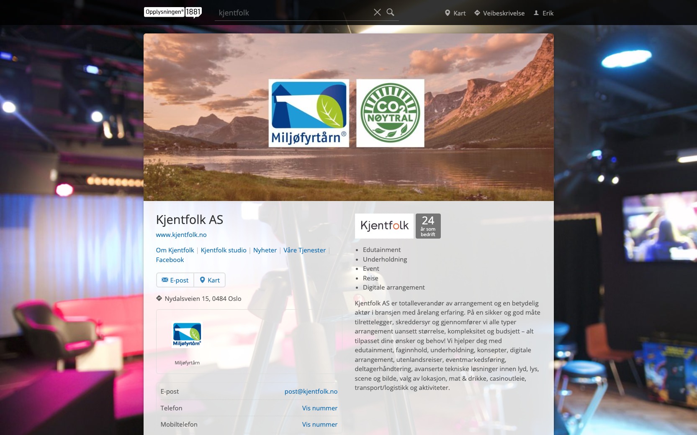The width and height of the screenshot is (697, 435).
Task: Open Kart from the top navigation
Action: (x=455, y=13)
